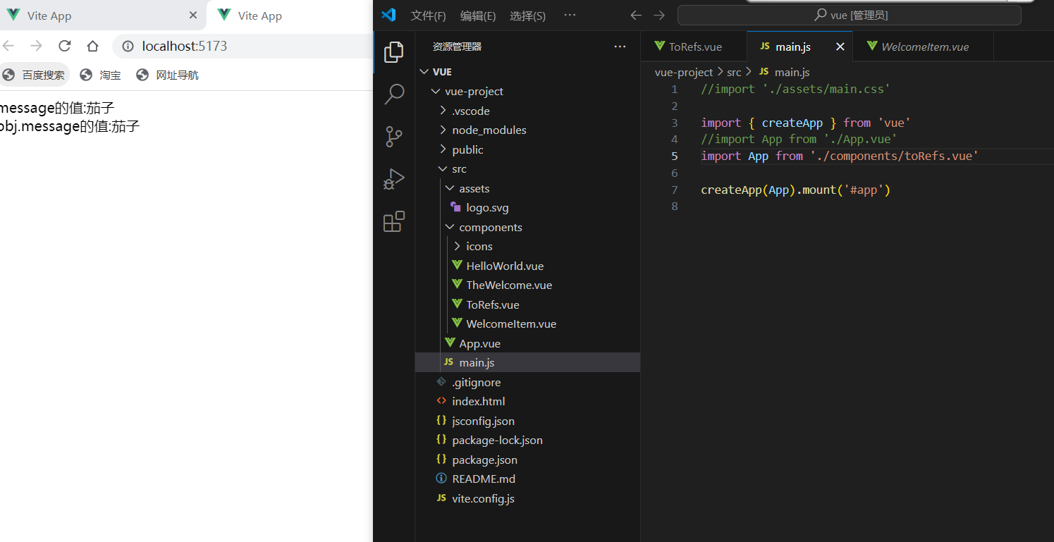Go to browser home page

[x=92, y=46]
